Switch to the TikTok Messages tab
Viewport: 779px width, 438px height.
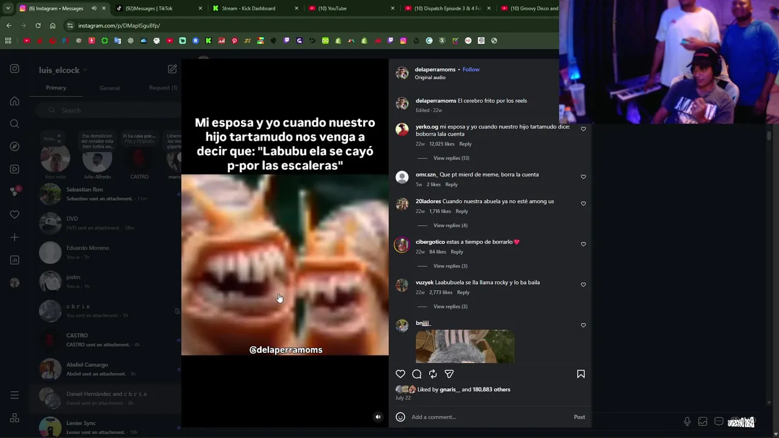coord(158,9)
